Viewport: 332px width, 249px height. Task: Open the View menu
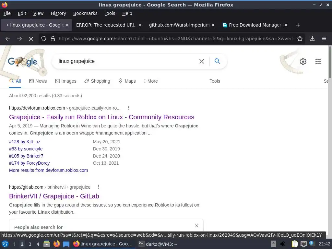(38, 13)
